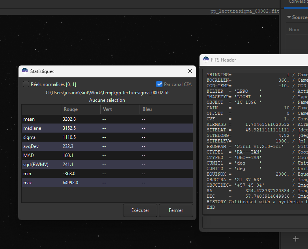This screenshot has width=308, height=249.
Task: Click the OBJECT = 'IC 1396' header line
Action: pos(257,102)
